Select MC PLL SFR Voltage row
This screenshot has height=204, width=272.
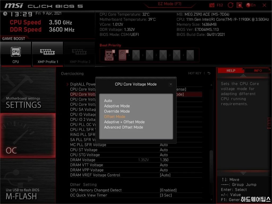pyautogui.click(x=136, y=145)
